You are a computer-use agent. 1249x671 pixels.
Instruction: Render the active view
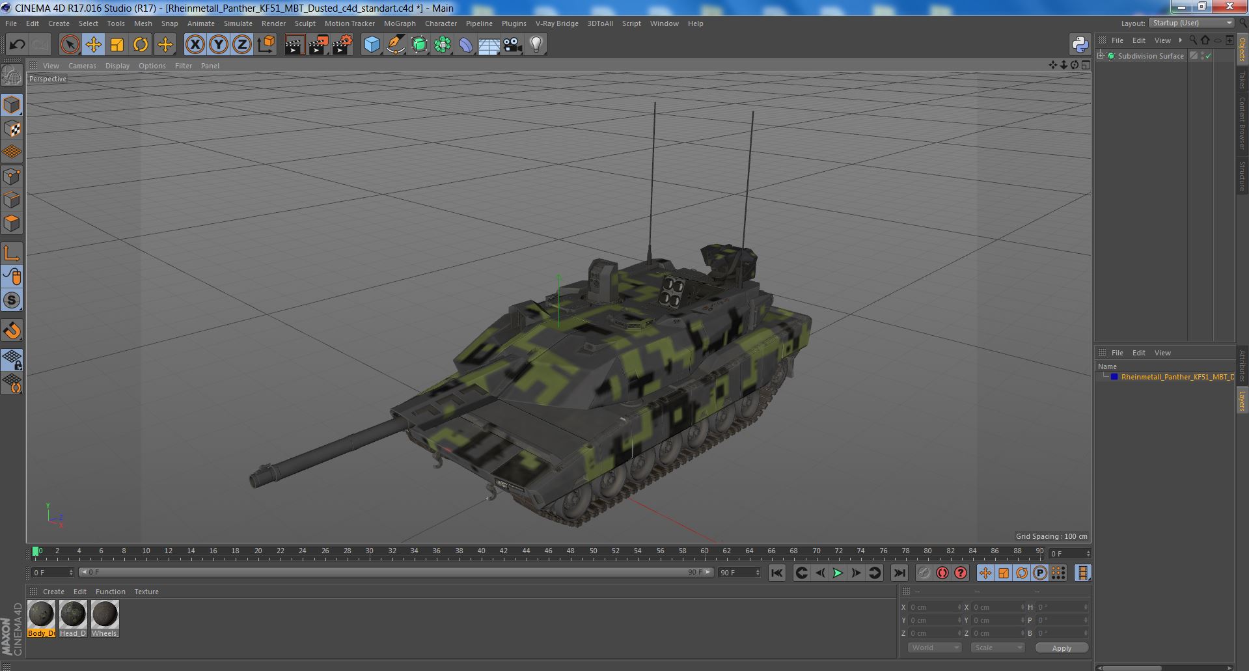coord(294,44)
